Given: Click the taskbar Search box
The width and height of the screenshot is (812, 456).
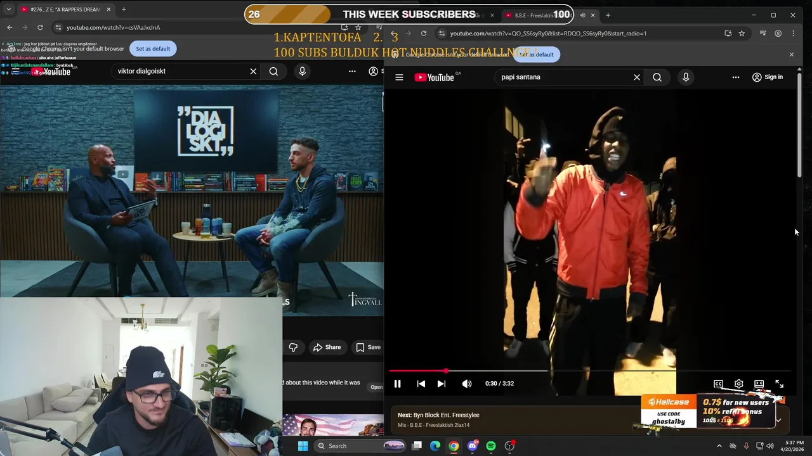Looking at the screenshot, I should point(360,446).
